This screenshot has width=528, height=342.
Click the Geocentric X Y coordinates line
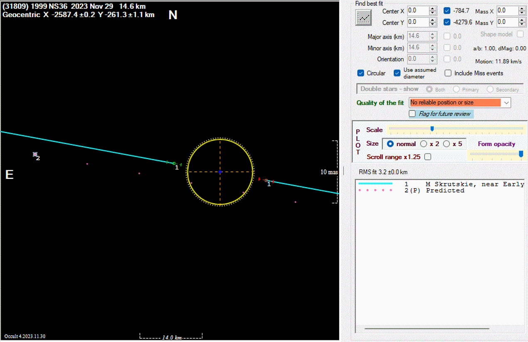[x=79, y=15]
